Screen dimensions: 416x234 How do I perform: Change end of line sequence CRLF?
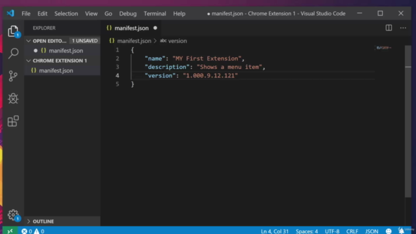pyautogui.click(x=352, y=231)
